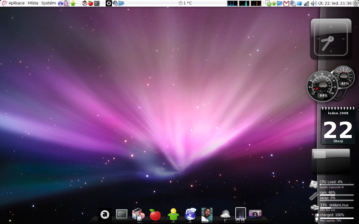Open the Aplikace menu
This screenshot has height=224, width=359.
[16, 3]
